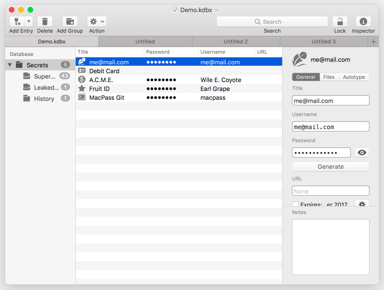Enable the Expires checkbox
This screenshot has height=290, width=384.
click(x=295, y=204)
